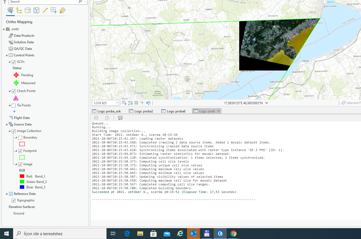Uncheck the GCPs checkbox
Image resolution: width=361 pixels, height=239 pixels.
(x=14, y=62)
